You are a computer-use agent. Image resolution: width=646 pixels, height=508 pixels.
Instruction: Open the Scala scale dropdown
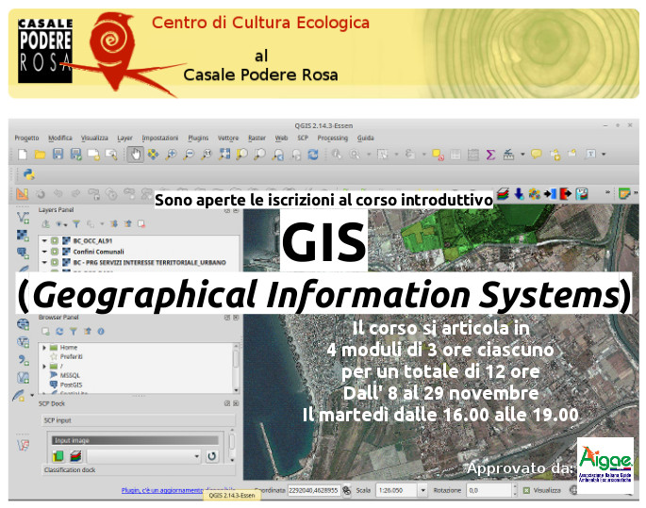(421, 490)
